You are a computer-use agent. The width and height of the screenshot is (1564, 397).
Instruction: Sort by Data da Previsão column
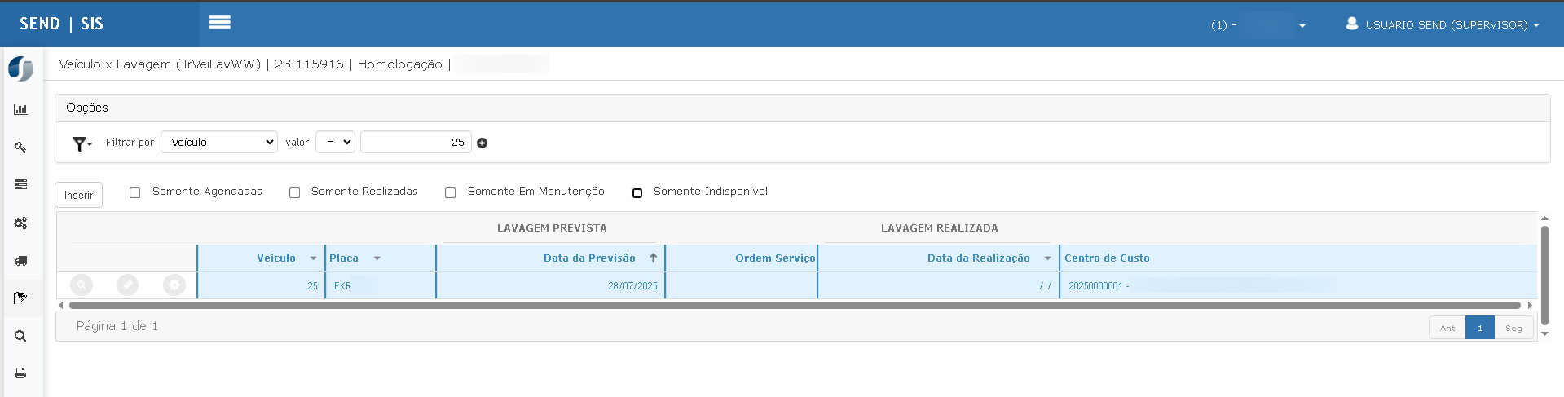[x=589, y=258]
